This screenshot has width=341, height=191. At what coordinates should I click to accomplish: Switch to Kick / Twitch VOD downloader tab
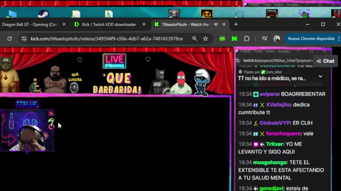109,24
